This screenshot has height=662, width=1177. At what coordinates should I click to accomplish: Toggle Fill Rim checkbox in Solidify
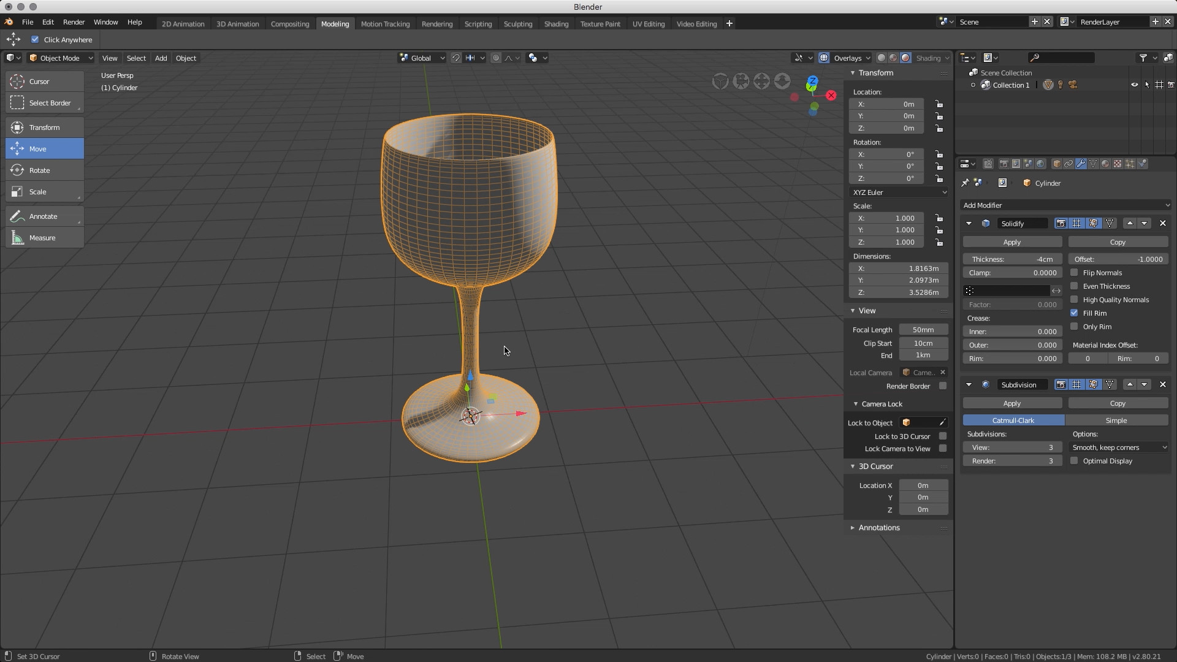pyautogui.click(x=1075, y=313)
